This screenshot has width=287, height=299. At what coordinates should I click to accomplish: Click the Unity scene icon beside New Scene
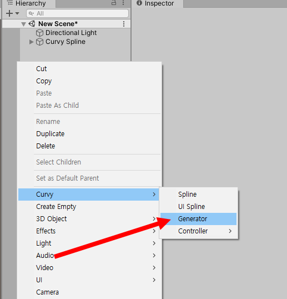[32, 24]
